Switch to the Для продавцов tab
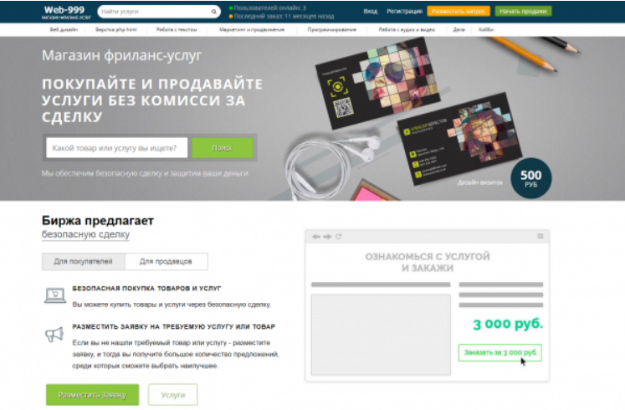This screenshot has width=625, height=410. point(166,261)
